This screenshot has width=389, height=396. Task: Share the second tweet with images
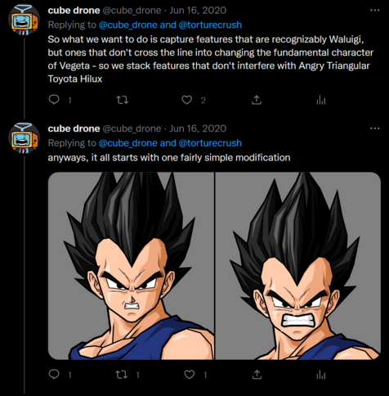[x=256, y=375]
